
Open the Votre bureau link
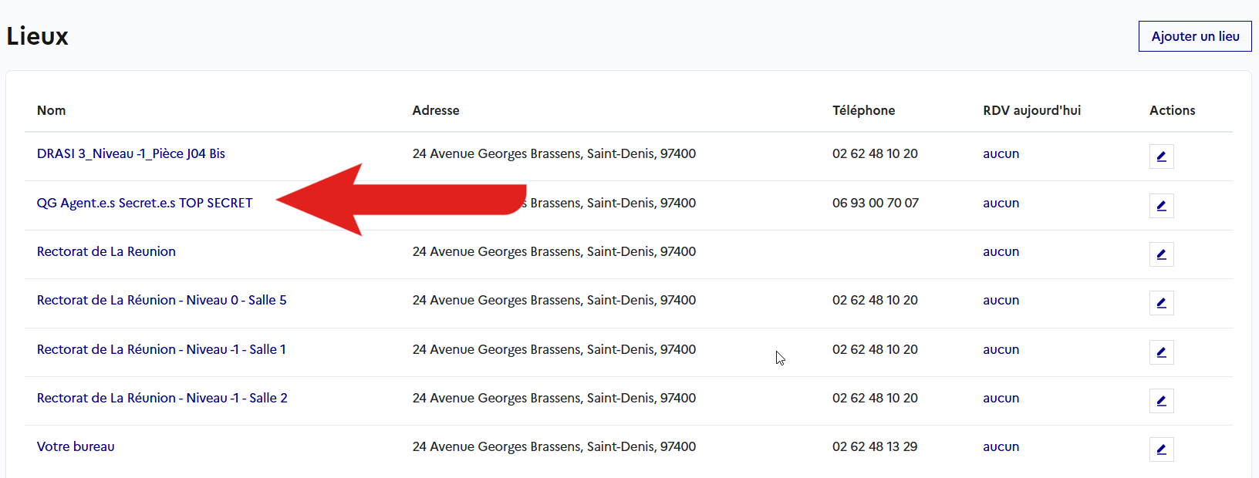pos(76,446)
